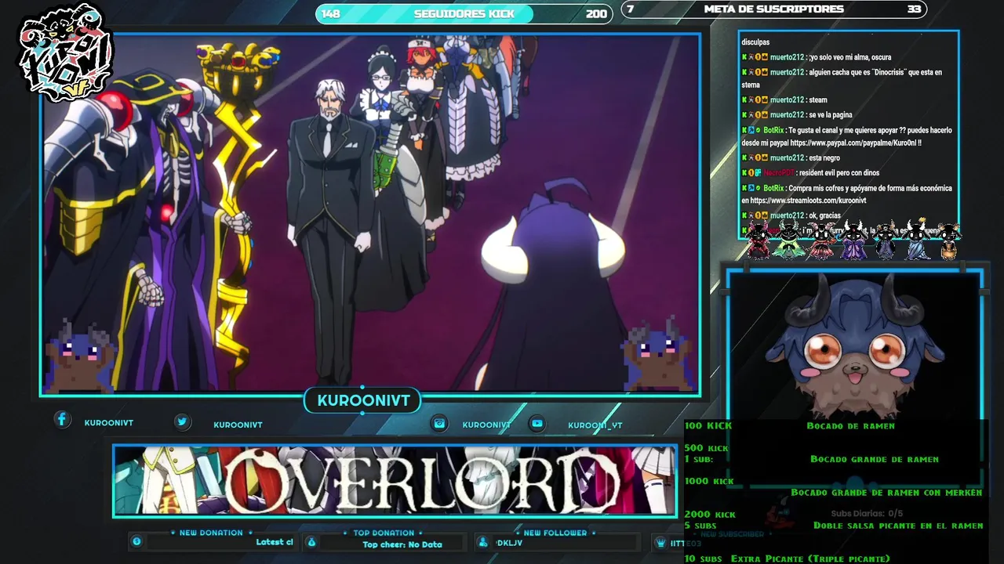
Task: Click the Kuroon VT channel logo
Action: (66, 53)
